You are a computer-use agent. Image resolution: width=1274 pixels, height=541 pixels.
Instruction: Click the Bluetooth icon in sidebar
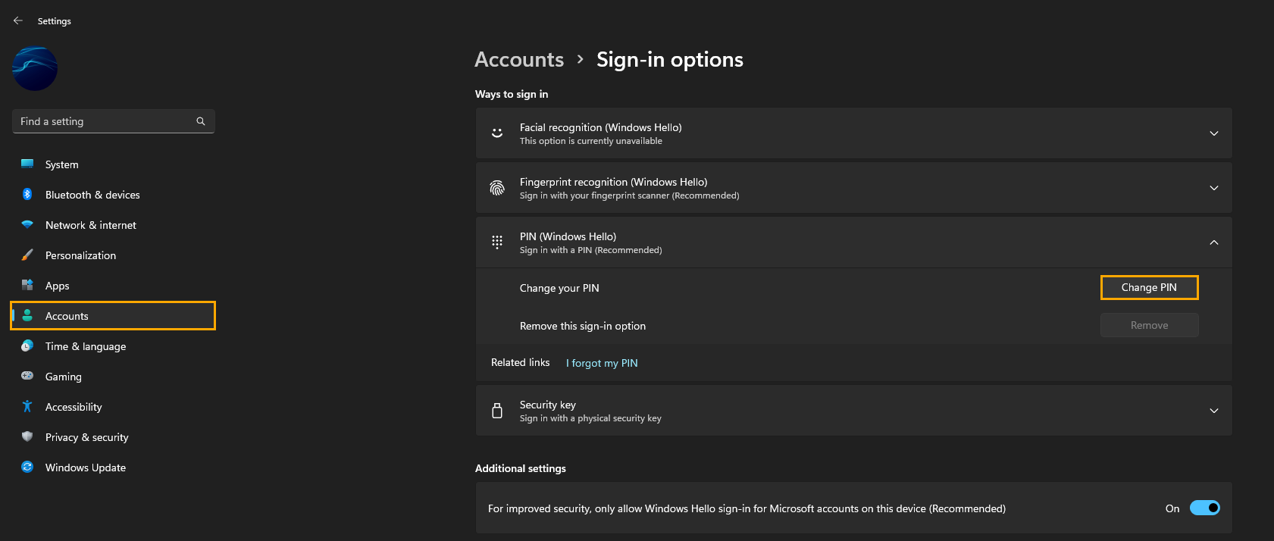[27, 194]
